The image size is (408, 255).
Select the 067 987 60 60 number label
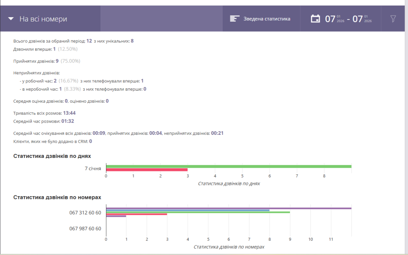click(x=85, y=228)
